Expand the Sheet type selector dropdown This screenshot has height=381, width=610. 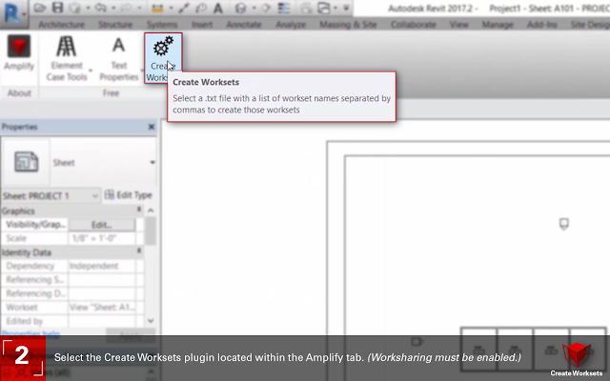tap(152, 163)
